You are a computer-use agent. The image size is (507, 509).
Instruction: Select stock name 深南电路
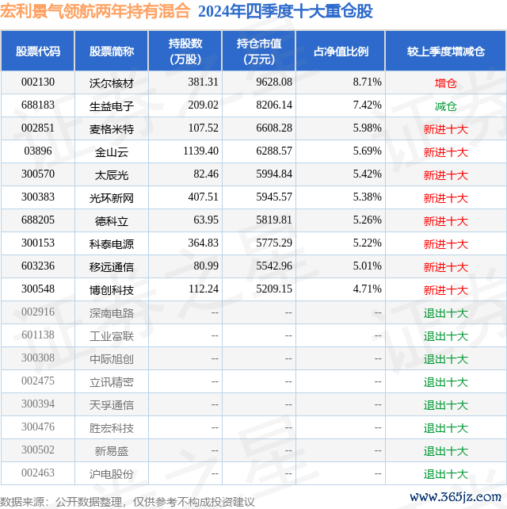pyautogui.click(x=112, y=314)
